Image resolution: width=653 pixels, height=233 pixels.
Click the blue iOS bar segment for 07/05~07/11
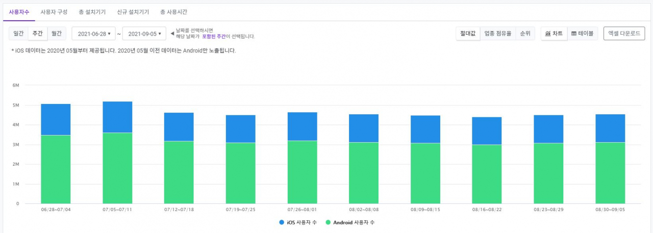[x=117, y=117]
